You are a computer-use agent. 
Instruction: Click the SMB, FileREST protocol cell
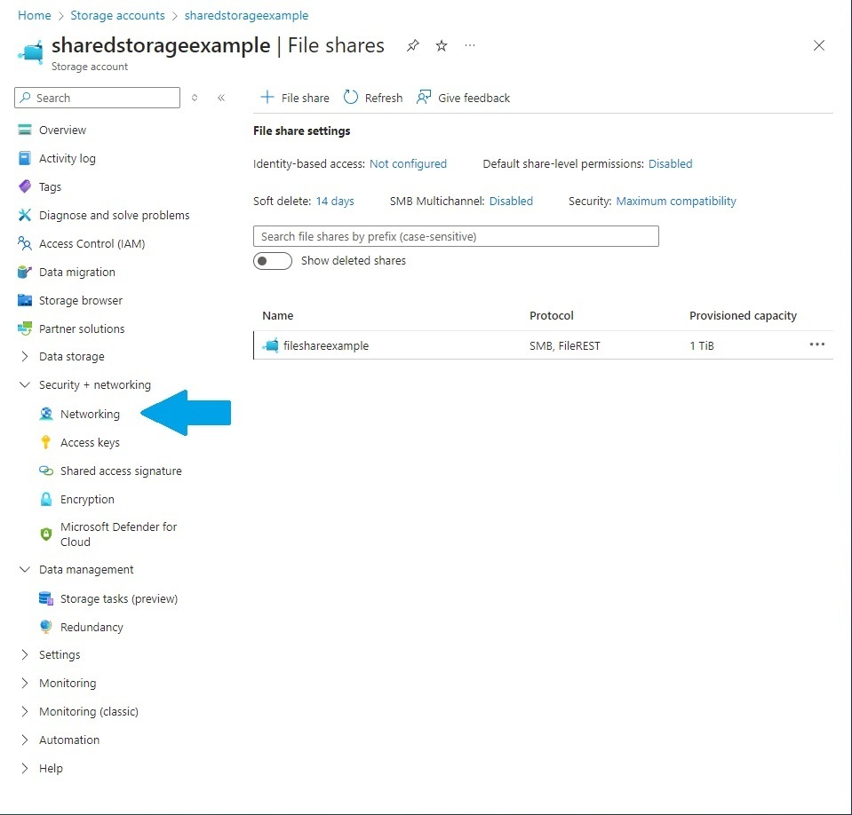point(564,345)
